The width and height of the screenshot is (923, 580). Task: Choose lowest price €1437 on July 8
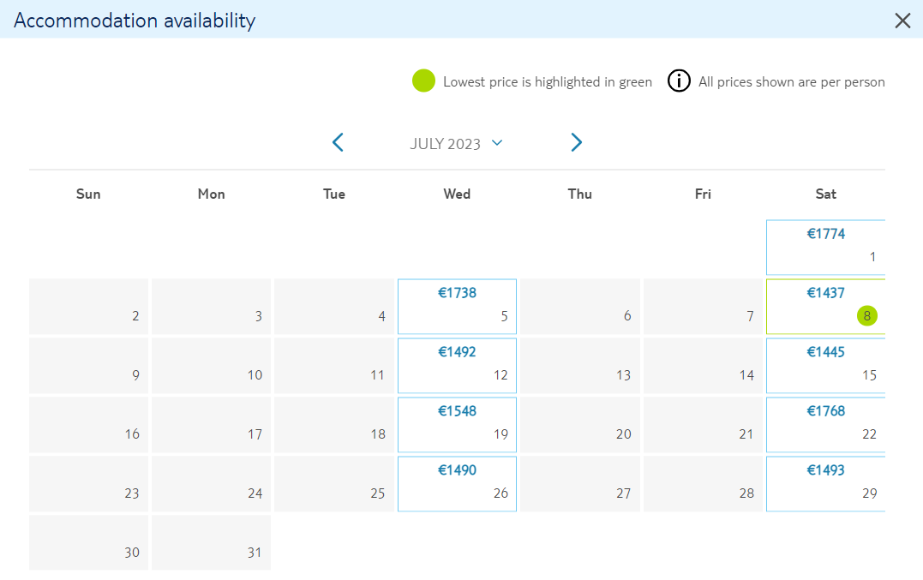[x=825, y=307]
